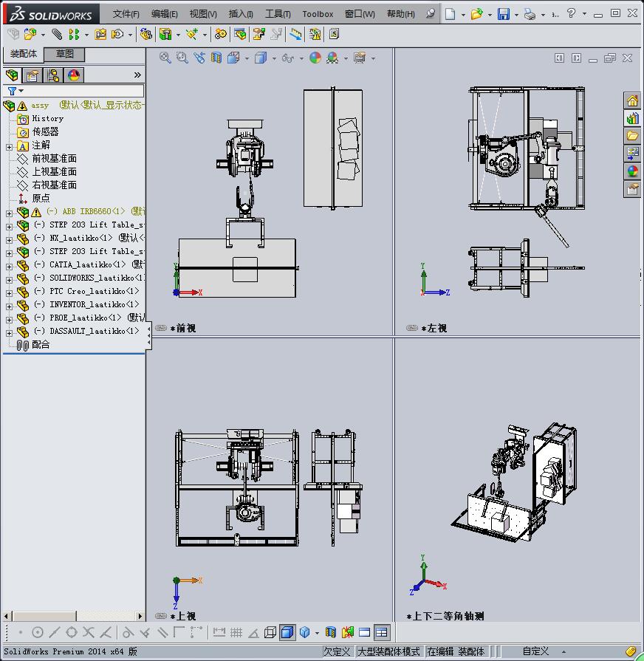This screenshot has width=644, height=661.
Task: Click the New Motion Study icon
Action: pos(220,34)
